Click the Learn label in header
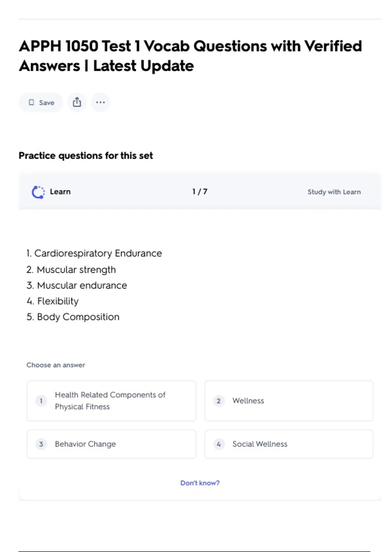Screen dimensions: 389x552 [x=60, y=192]
